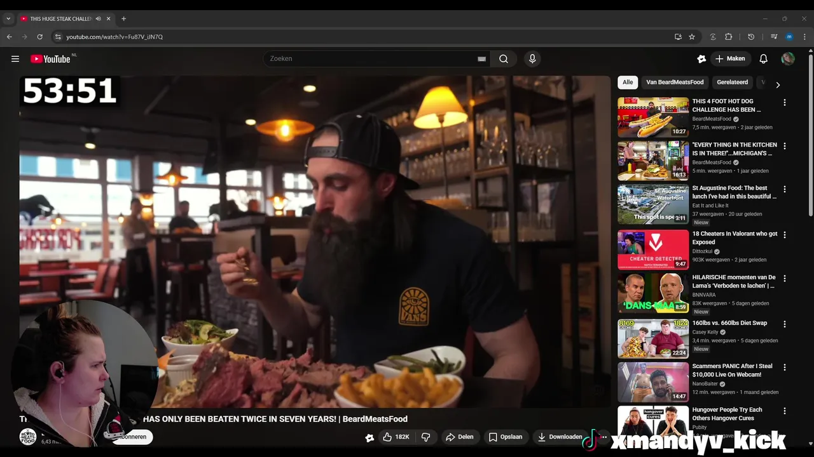Click the Maken create button

pyautogui.click(x=730, y=58)
